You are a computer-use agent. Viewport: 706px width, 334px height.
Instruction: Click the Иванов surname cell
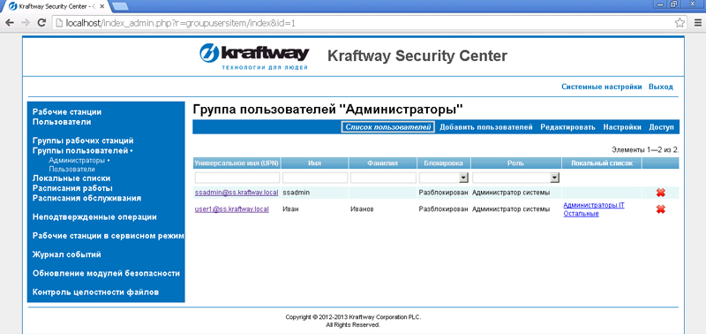click(x=362, y=209)
